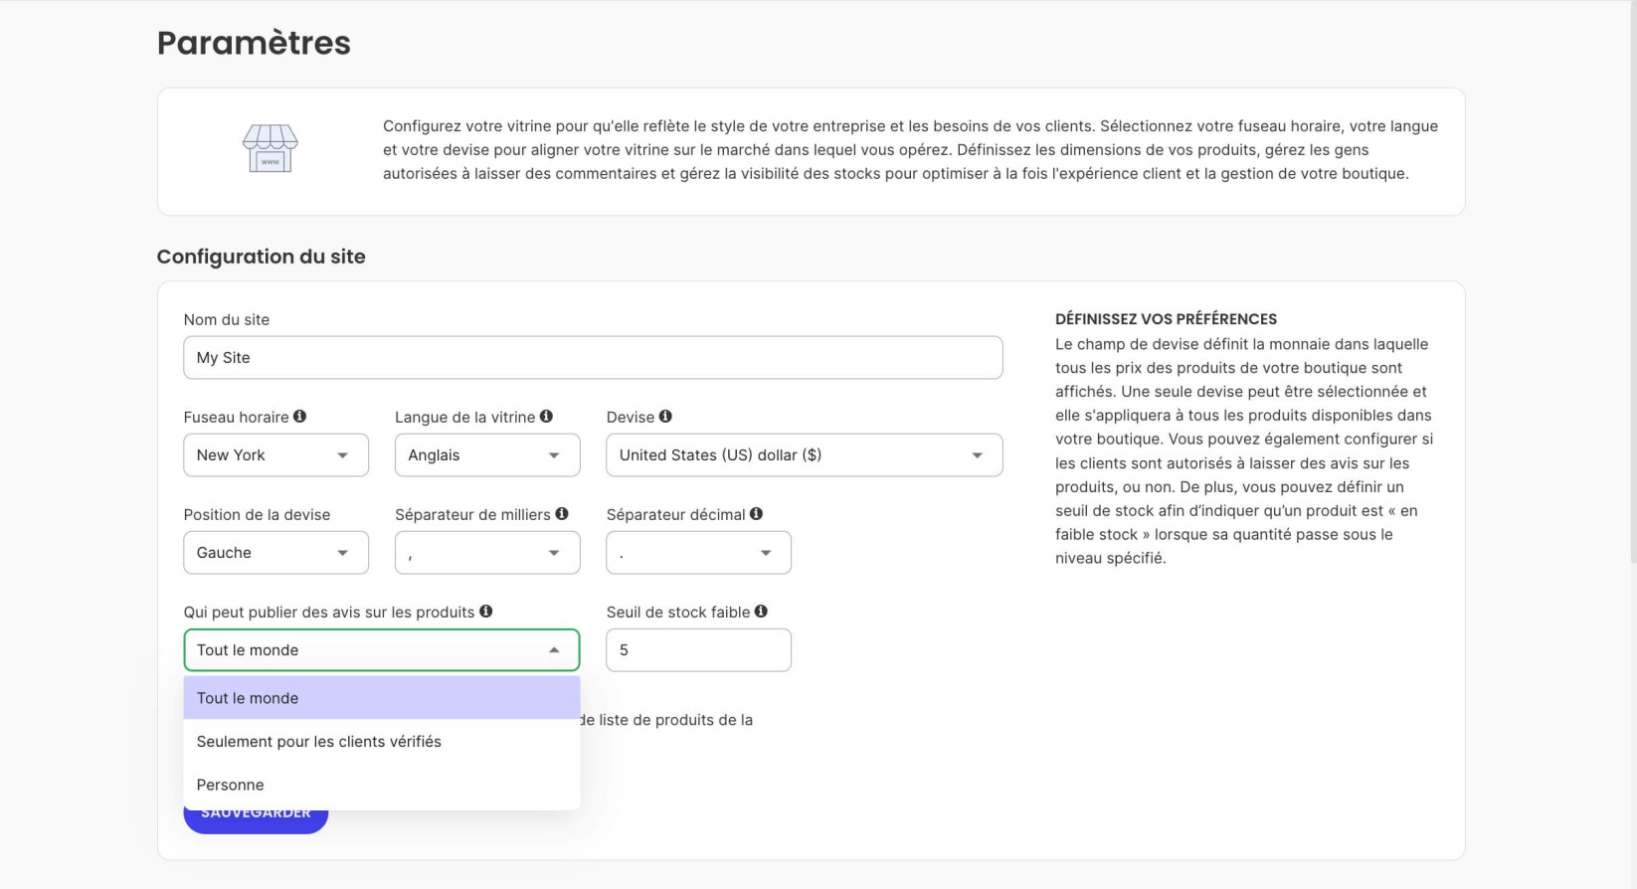Select the Tout le monde option in list

click(381, 698)
